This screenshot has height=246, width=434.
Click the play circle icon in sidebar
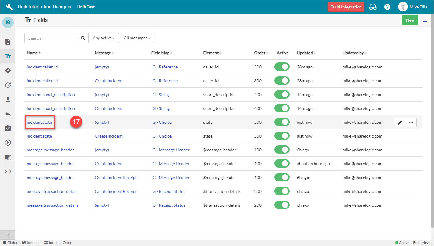pyautogui.click(x=8, y=143)
